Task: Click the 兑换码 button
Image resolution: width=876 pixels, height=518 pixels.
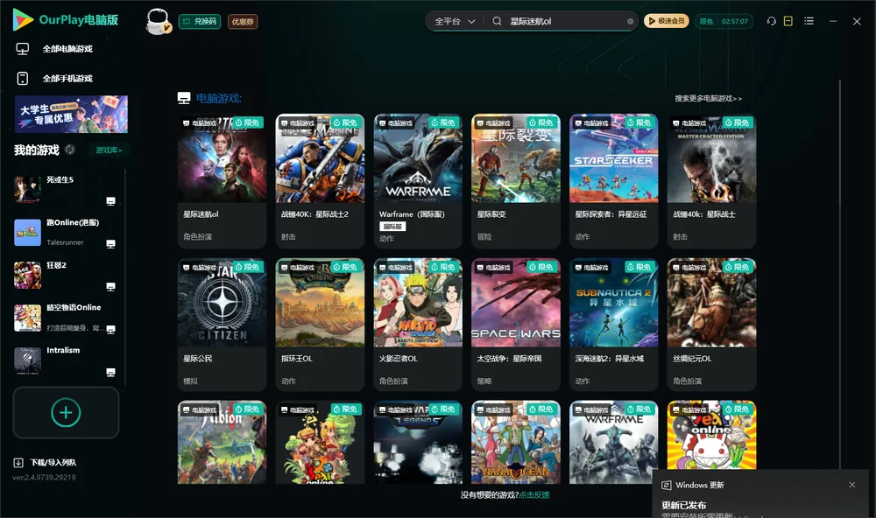Action: coord(200,21)
